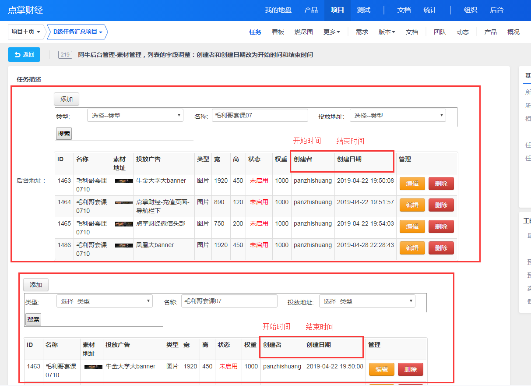Click the 返回 back arrow button

(x=24, y=54)
